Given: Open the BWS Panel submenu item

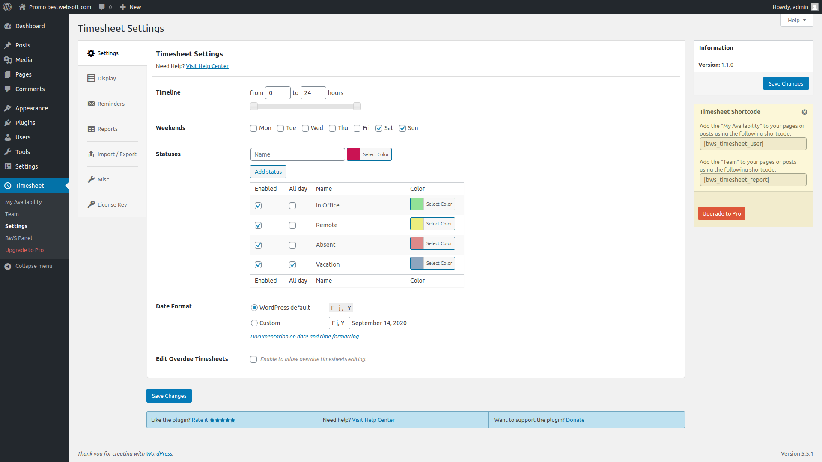Looking at the screenshot, I should click(18, 238).
